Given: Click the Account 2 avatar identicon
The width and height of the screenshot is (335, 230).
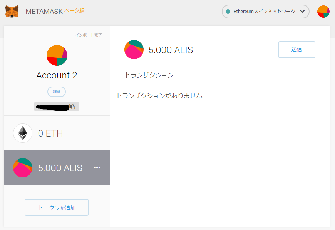Looking at the screenshot, I should (57, 55).
